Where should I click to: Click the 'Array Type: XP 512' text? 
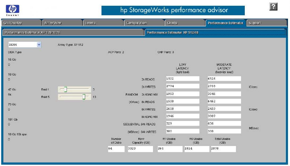70,45
